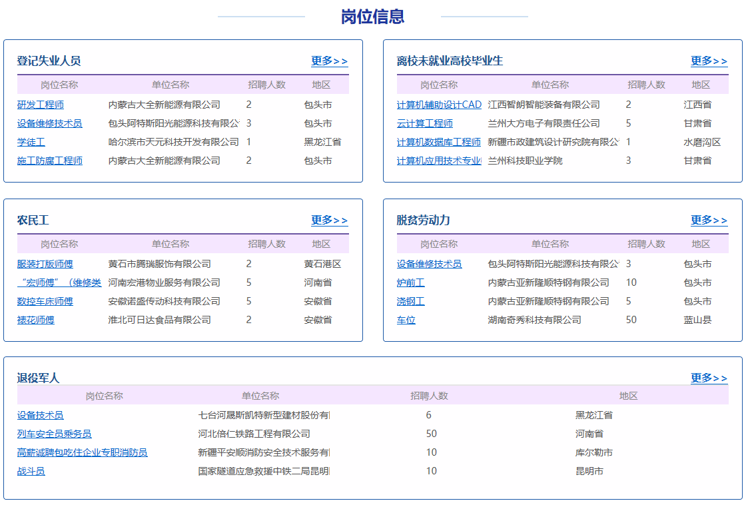Click the 蓝山县 region cell
750x509 pixels.
pyautogui.click(x=697, y=320)
